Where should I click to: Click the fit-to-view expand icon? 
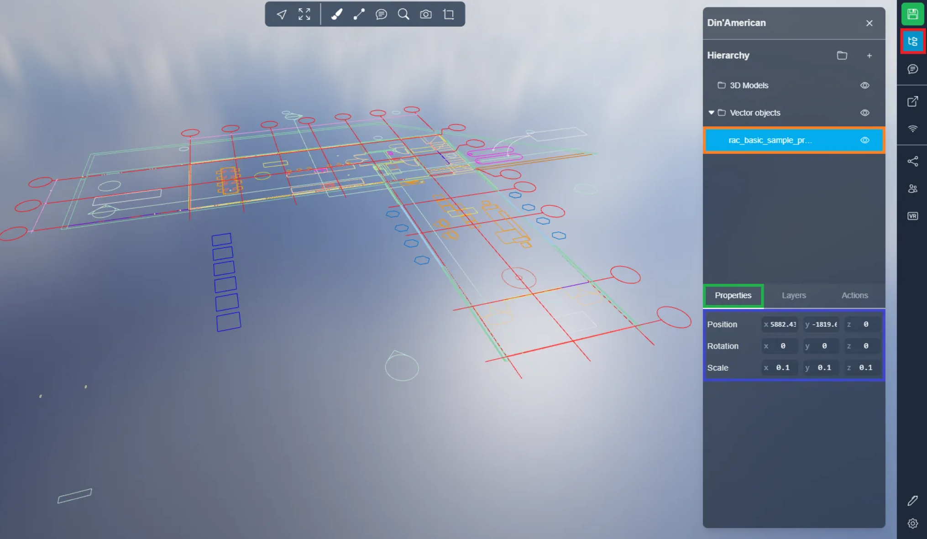click(304, 15)
